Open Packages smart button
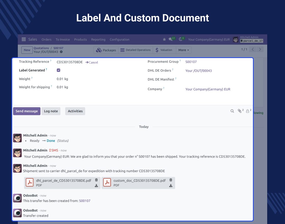Screen dimensions: 285x224 [x=106, y=50]
